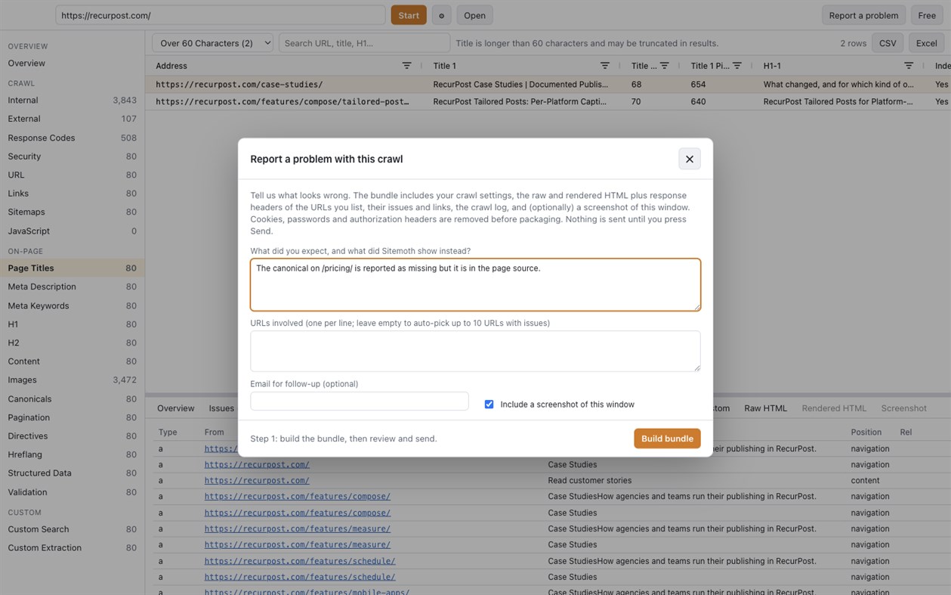The width and height of the screenshot is (951, 595).
Task: Filter the Title 1 column
Action: tap(604, 66)
